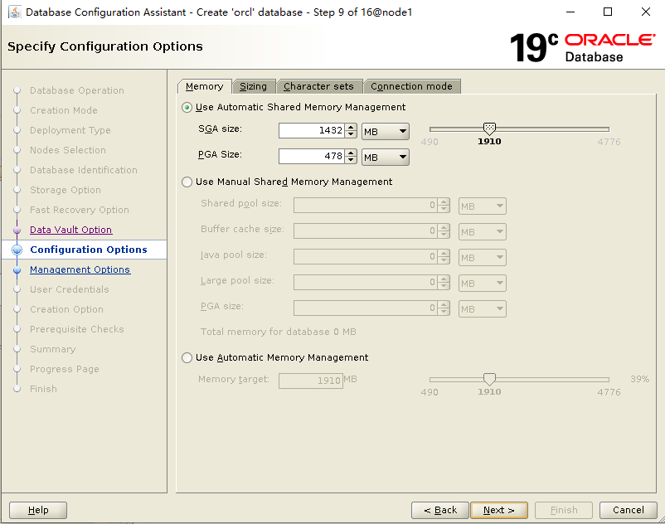Click the SGA size input field
Screen dimensions: 665x524
point(312,130)
